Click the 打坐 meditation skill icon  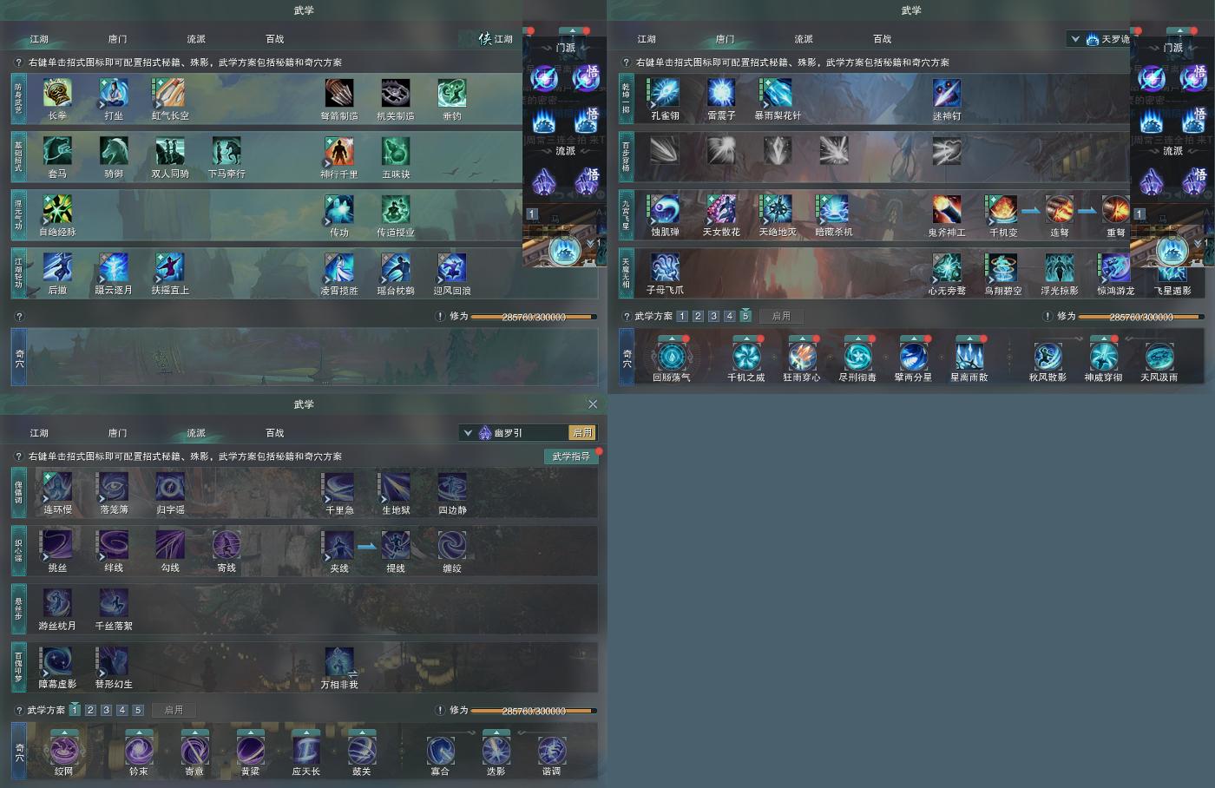pyautogui.click(x=114, y=93)
